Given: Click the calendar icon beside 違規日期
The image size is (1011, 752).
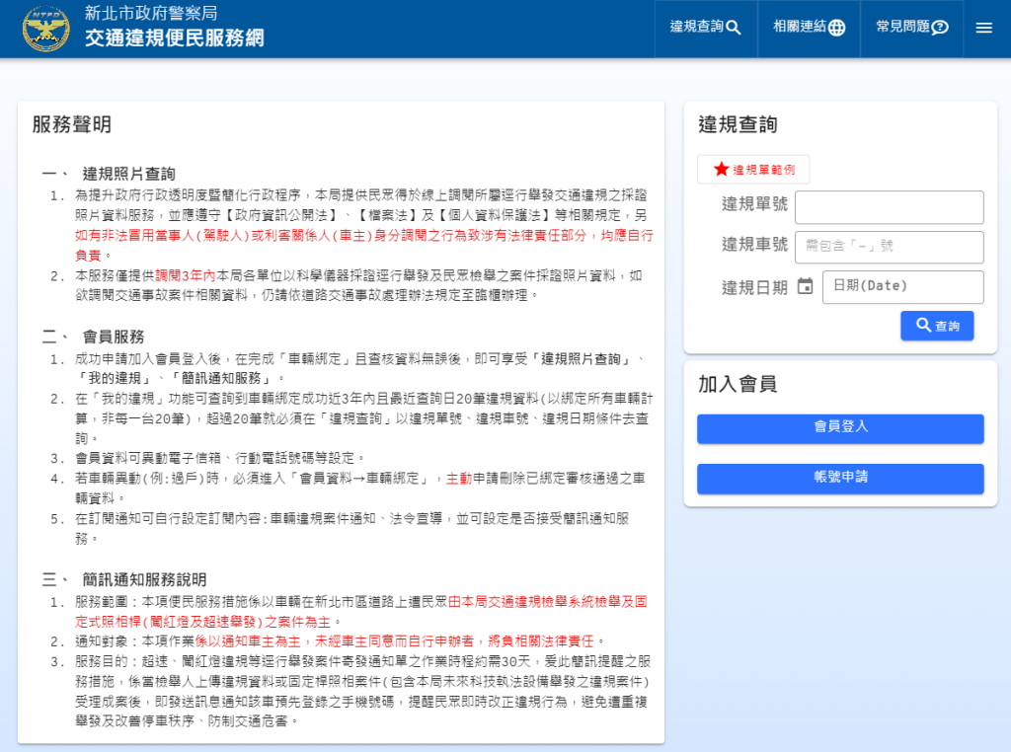Looking at the screenshot, I should [x=806, y=286].
